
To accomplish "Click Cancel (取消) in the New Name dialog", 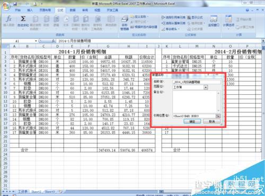I will pyautogui.click(x=212, y=121).
